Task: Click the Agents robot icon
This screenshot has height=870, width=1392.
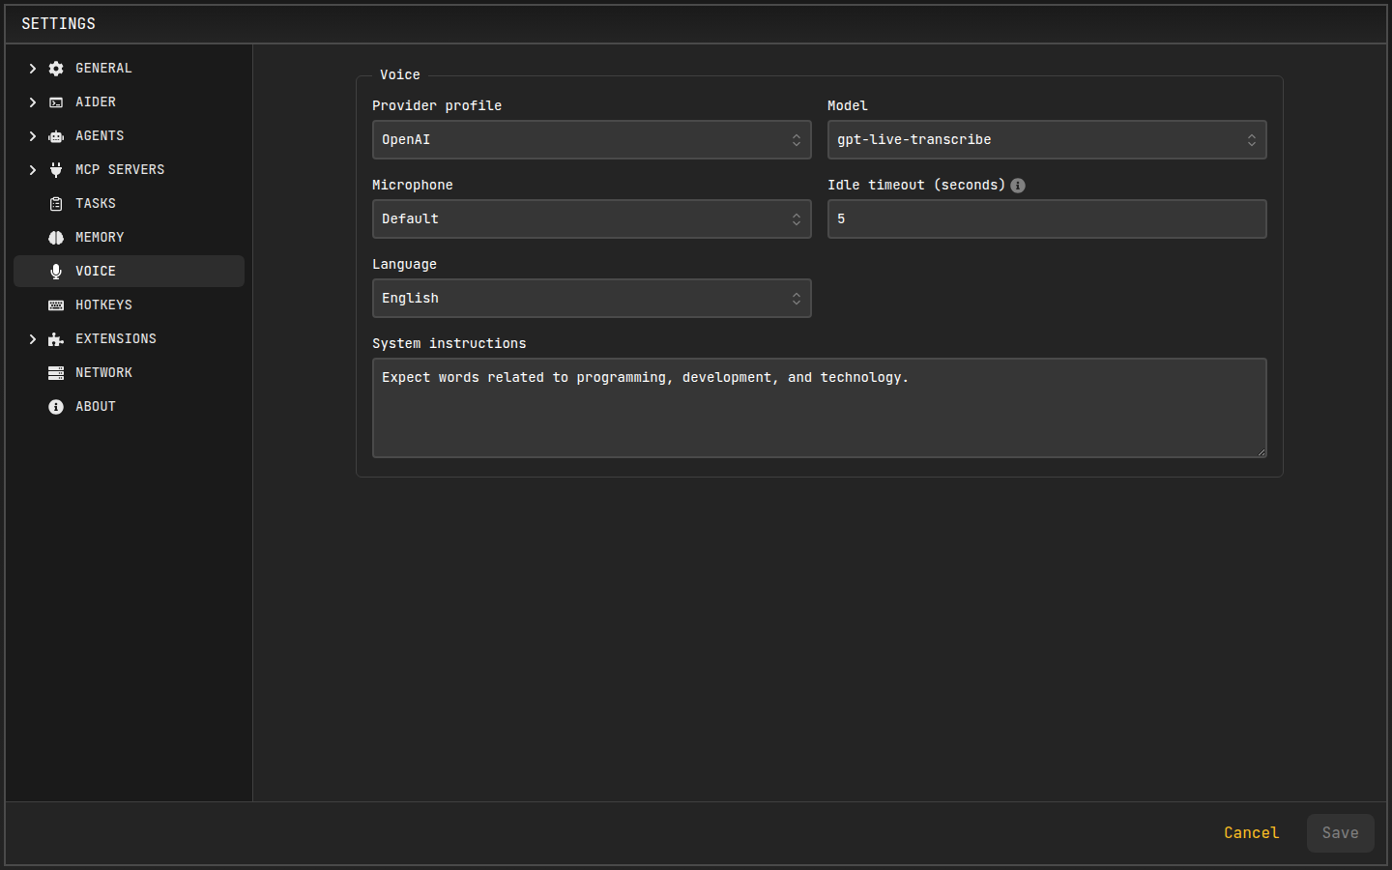Action: 56,136
